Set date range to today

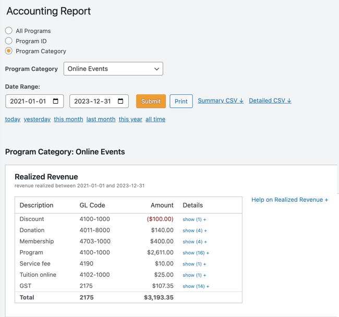click(x=13, y=119)
